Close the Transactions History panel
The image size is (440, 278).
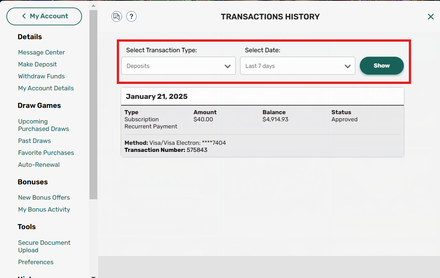tap(431, 16)
